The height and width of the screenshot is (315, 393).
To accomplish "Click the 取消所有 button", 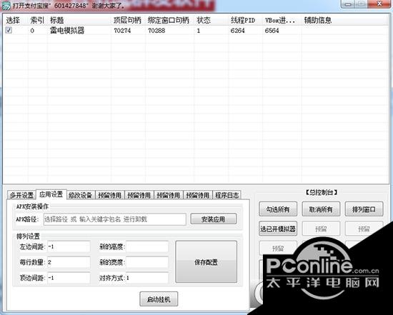I will [321, 209].
